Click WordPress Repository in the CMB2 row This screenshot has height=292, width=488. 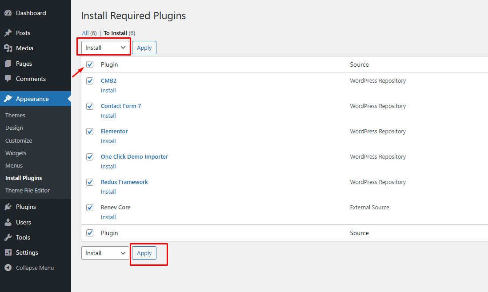(378, 80)
